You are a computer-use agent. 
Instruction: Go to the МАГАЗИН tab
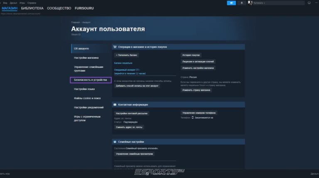click(10, 8)
